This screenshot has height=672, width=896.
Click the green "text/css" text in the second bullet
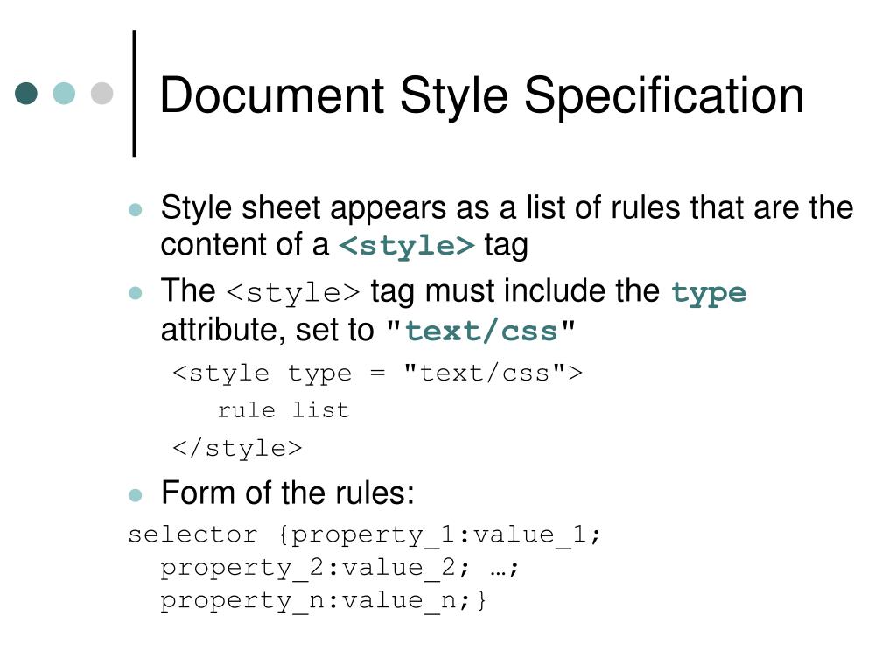tap(481, 332)
